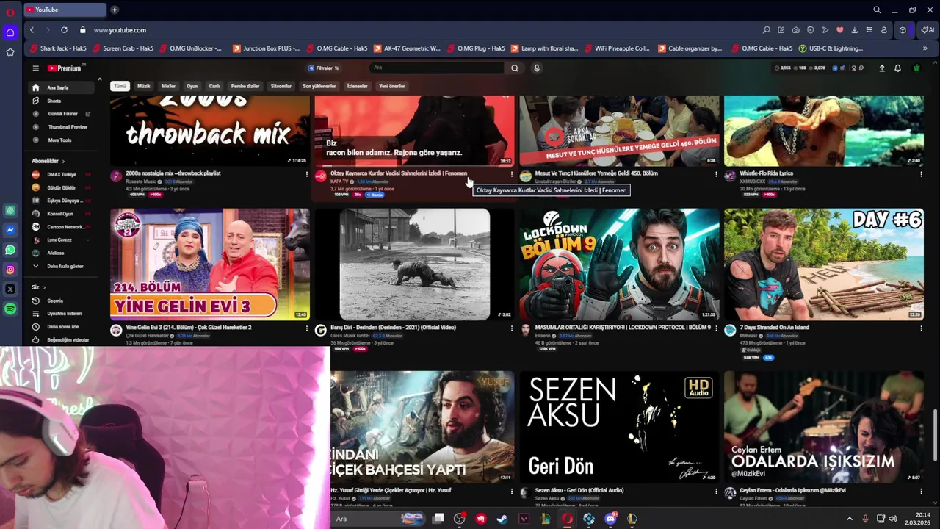Select the Oyun filter chip
940x529 pixels.
pyautogui.click(x=192, y=86)
